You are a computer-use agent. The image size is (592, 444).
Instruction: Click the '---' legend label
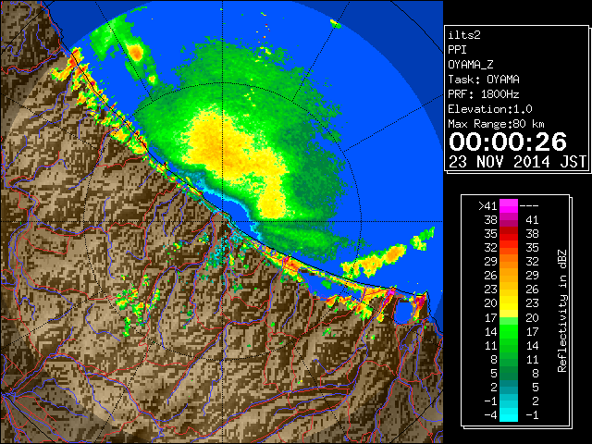[529, 206]
